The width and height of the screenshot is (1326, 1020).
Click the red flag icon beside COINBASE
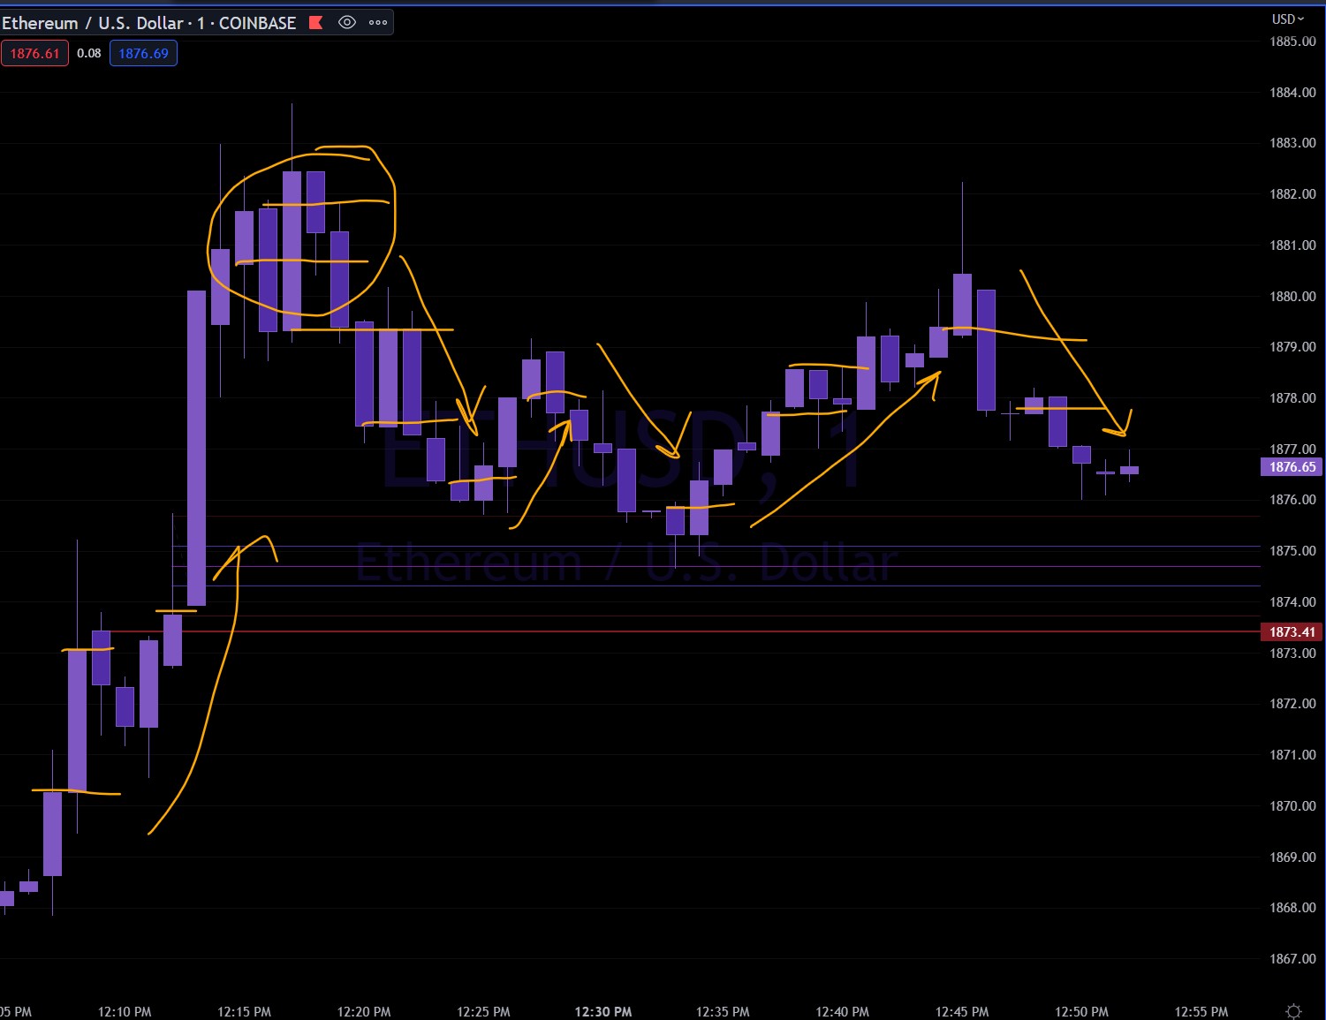click(315, 23)
